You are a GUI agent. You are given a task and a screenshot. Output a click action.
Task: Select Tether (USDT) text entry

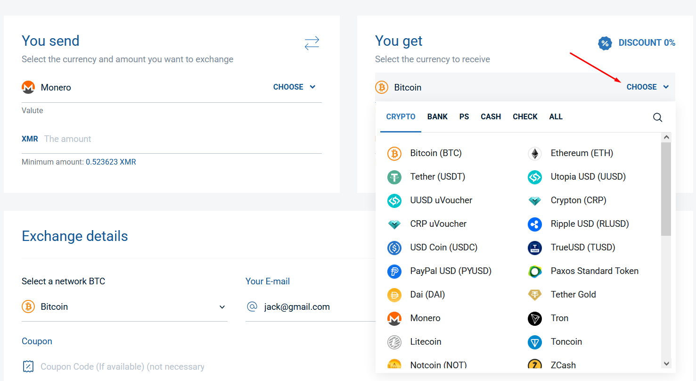pyautogui.click(x=438, y=177)
